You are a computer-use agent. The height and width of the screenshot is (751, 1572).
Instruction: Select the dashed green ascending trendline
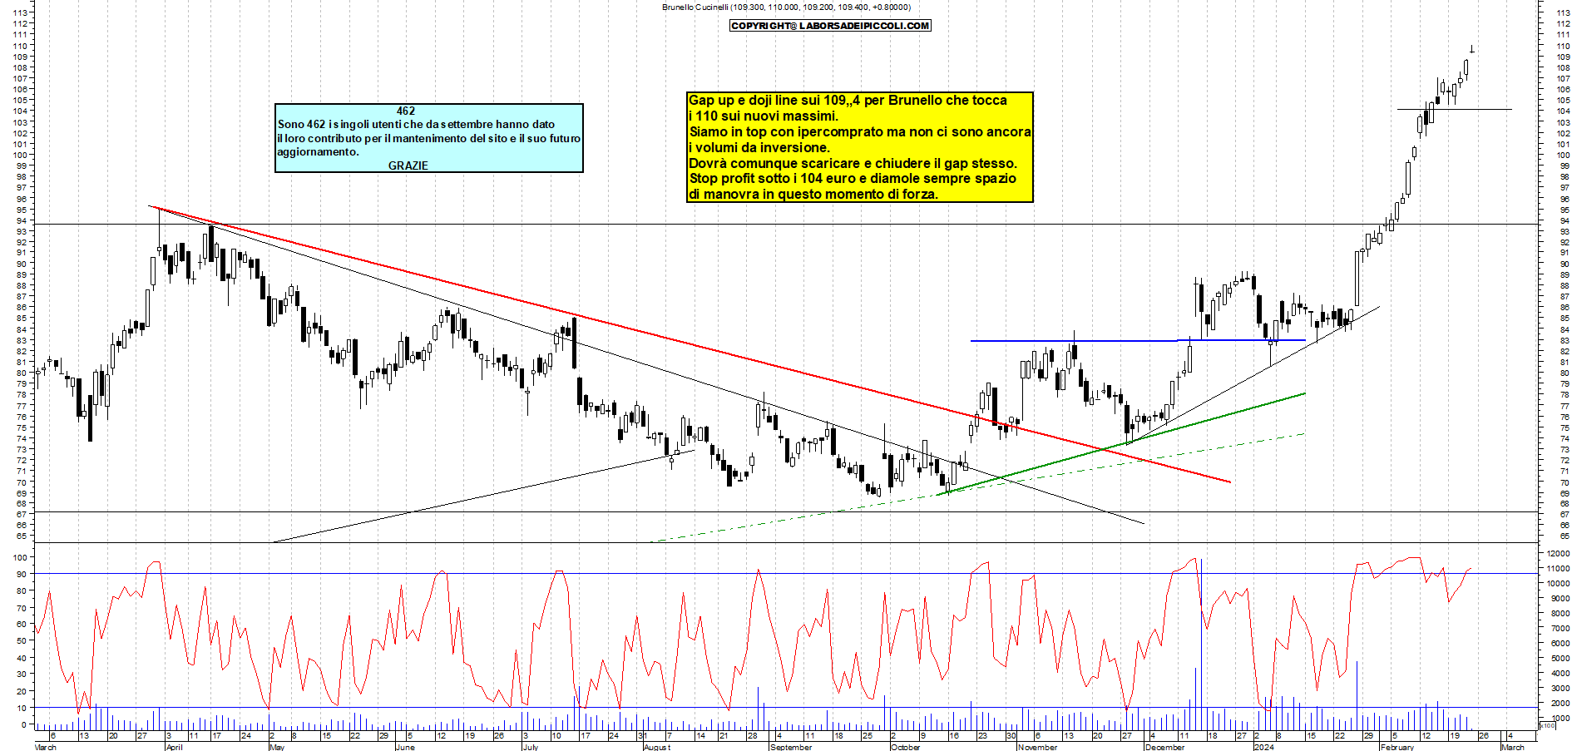point(977,487)
